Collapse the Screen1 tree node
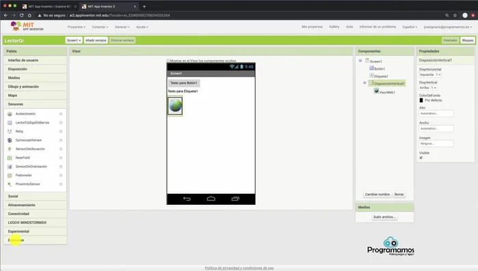Screen dimensions: 478x271 pyautogui.click(x=360, y=61)
